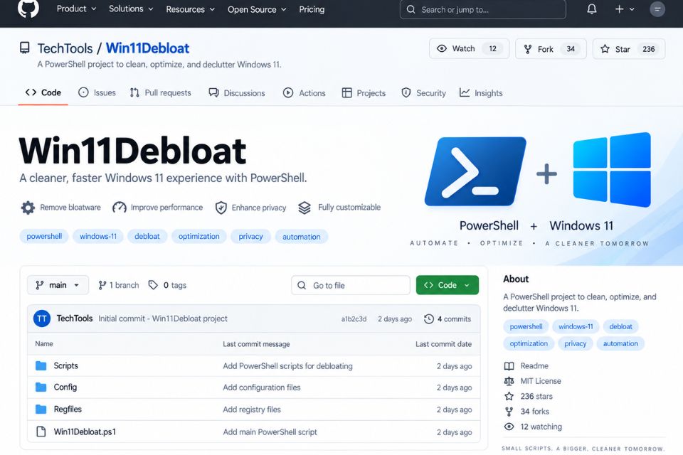Screen dimensions: 683x455
Task: Click the commit history clock icon
Action: point(428,318)
